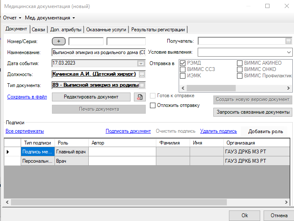Open the Должность selection ellipsis button
The width and height of the screenshot is (294, 221).
142,74
